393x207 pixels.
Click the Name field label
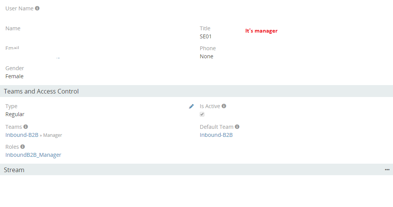coord(13,28)
